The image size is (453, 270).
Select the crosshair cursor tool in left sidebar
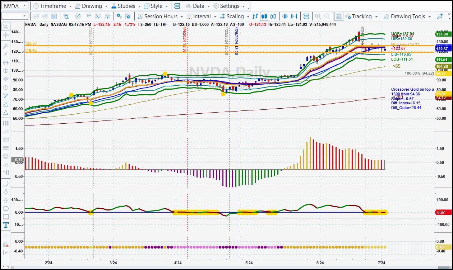pos(6,35)
